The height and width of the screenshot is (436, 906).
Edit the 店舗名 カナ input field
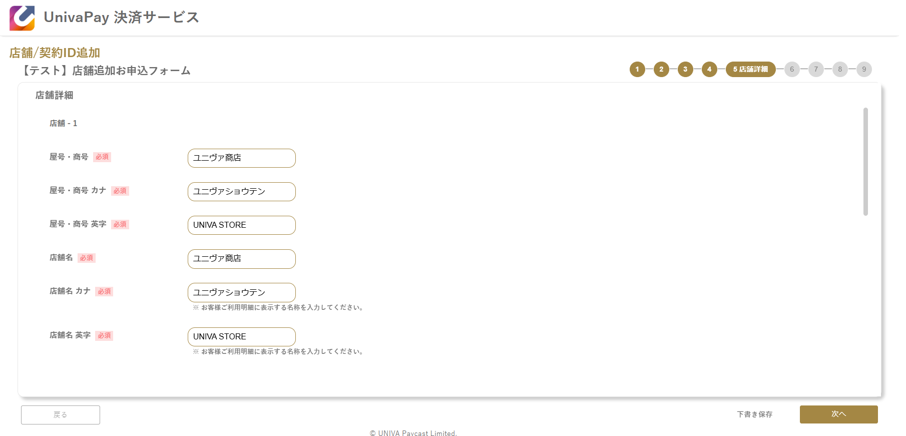tap(242, 292)
